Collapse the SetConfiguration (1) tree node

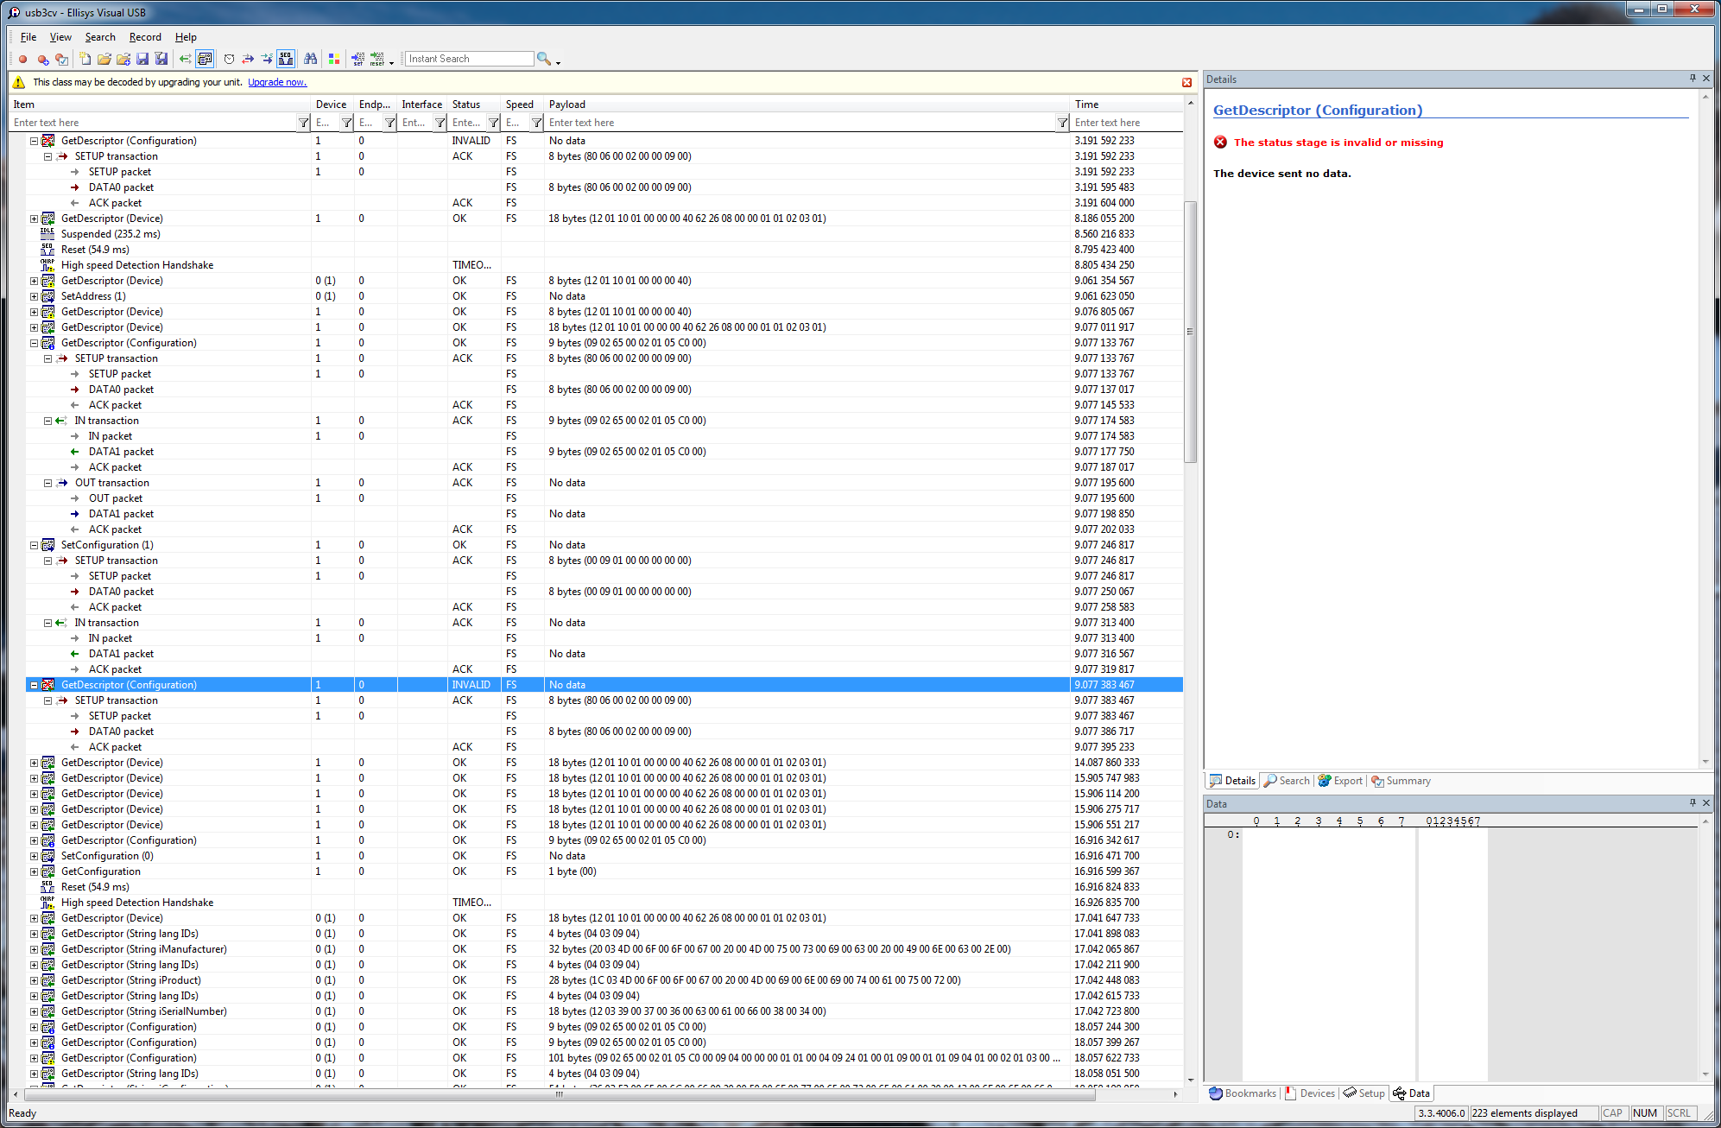click(35, 545)
